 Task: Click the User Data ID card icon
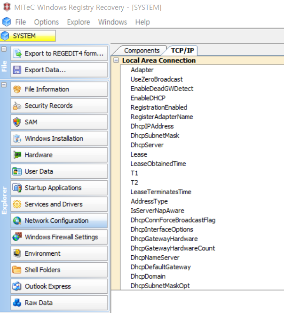(x=17, y=171)
